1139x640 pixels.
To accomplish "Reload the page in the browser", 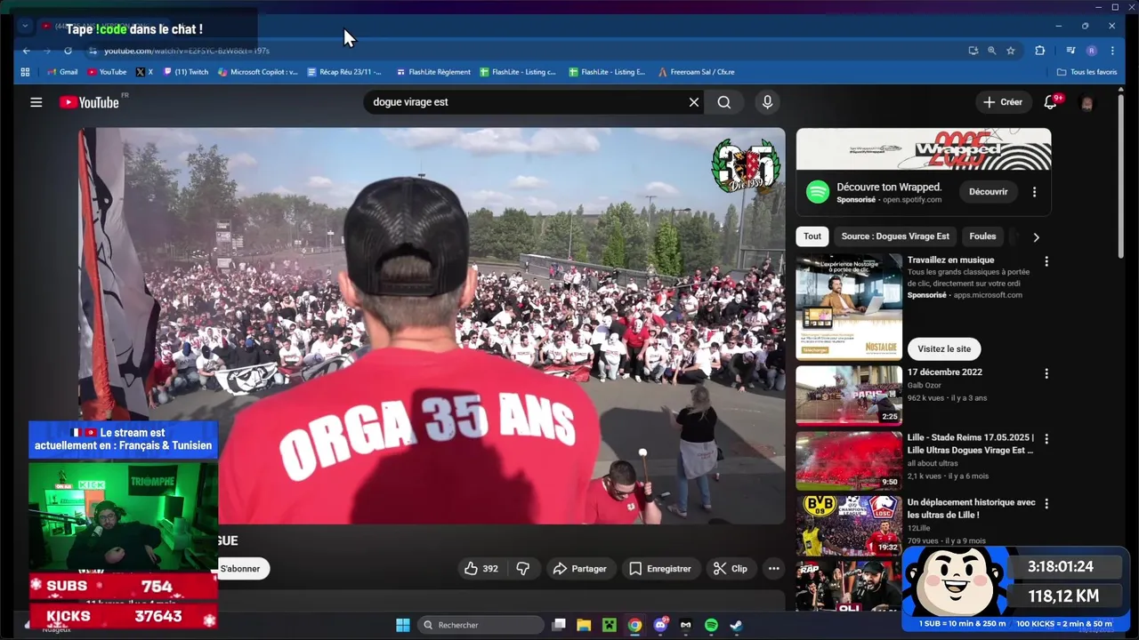I will coord(68,51).
